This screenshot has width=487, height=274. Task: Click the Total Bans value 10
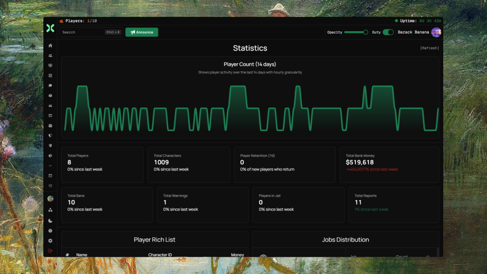tap(71, 202)
